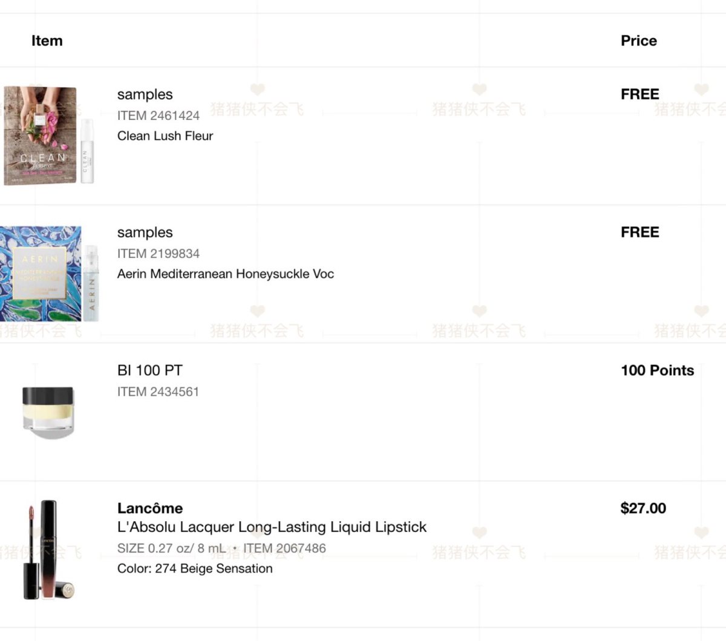Viewport: 726px width, 641px height.
Task: Click the first samples title above ITEM 2461424
Action: point(145,94)
